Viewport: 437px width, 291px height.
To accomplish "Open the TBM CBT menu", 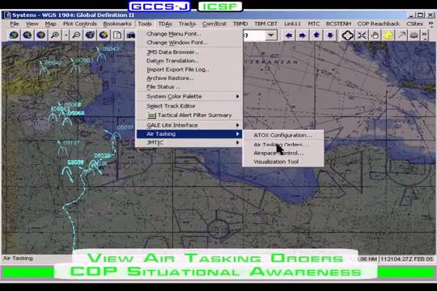I will tap(266, 24).
